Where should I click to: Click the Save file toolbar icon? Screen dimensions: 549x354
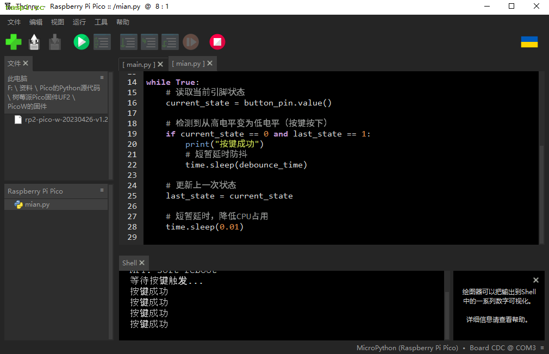pyautogui.click(x=55, y=42)
